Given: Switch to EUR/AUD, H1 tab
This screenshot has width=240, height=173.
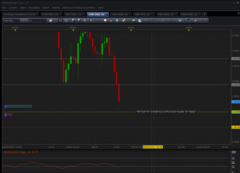Looking at the screenshot, I should tap(51, 14).
